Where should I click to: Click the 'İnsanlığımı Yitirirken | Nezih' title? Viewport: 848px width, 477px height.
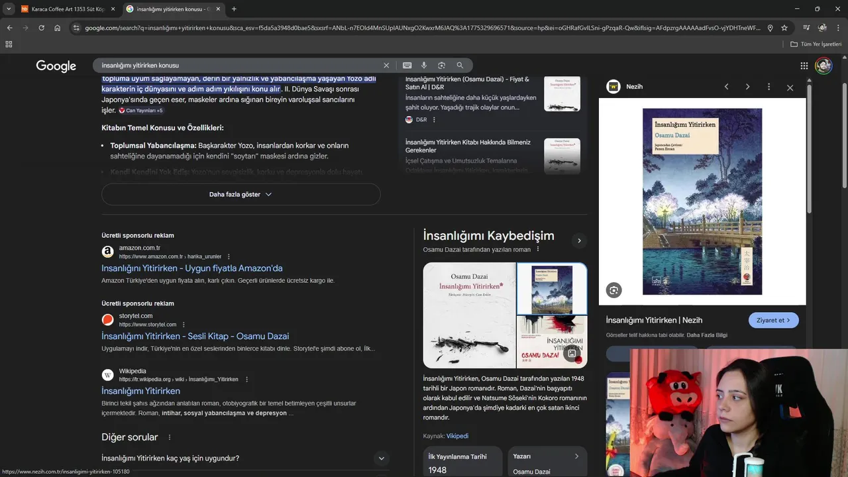tap(654, 320)
